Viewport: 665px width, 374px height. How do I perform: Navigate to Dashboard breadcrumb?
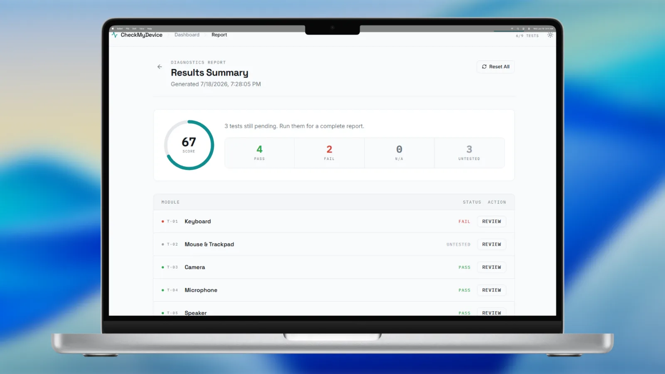[187, 35]
